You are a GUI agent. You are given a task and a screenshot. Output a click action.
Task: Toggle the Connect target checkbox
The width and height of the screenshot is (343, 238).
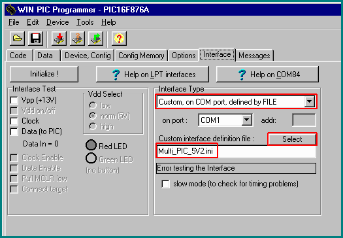(x=14, y=189)
